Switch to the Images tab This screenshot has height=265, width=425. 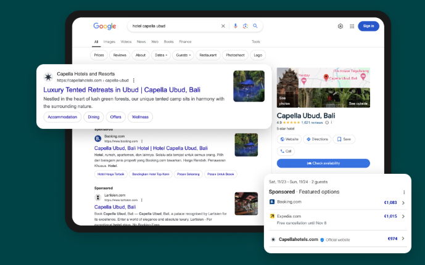coord(109,41)
